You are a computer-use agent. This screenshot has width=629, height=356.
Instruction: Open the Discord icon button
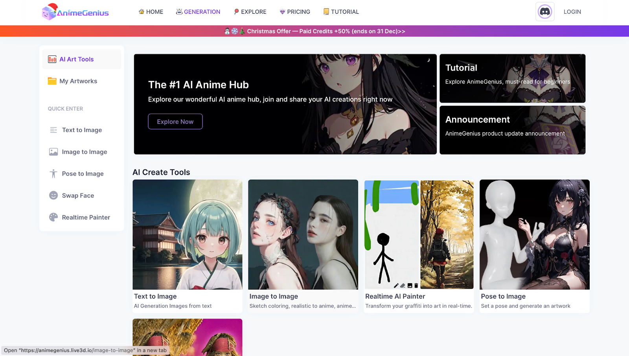click(x=545, y=12)
